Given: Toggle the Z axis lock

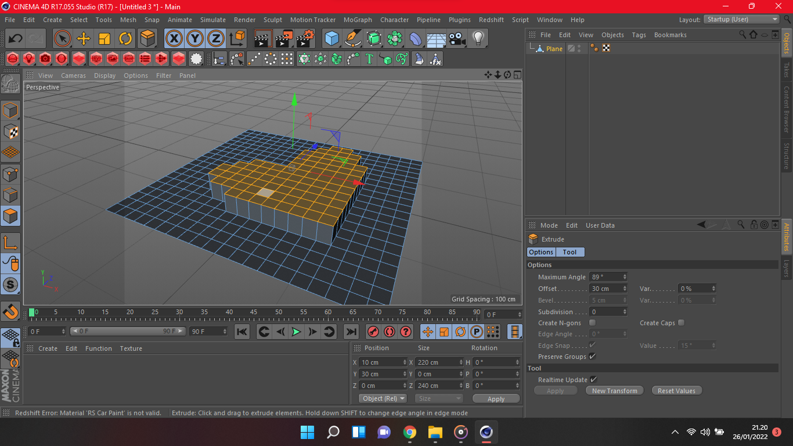Looking at the screenshot, I should click(x=216, y=39).
